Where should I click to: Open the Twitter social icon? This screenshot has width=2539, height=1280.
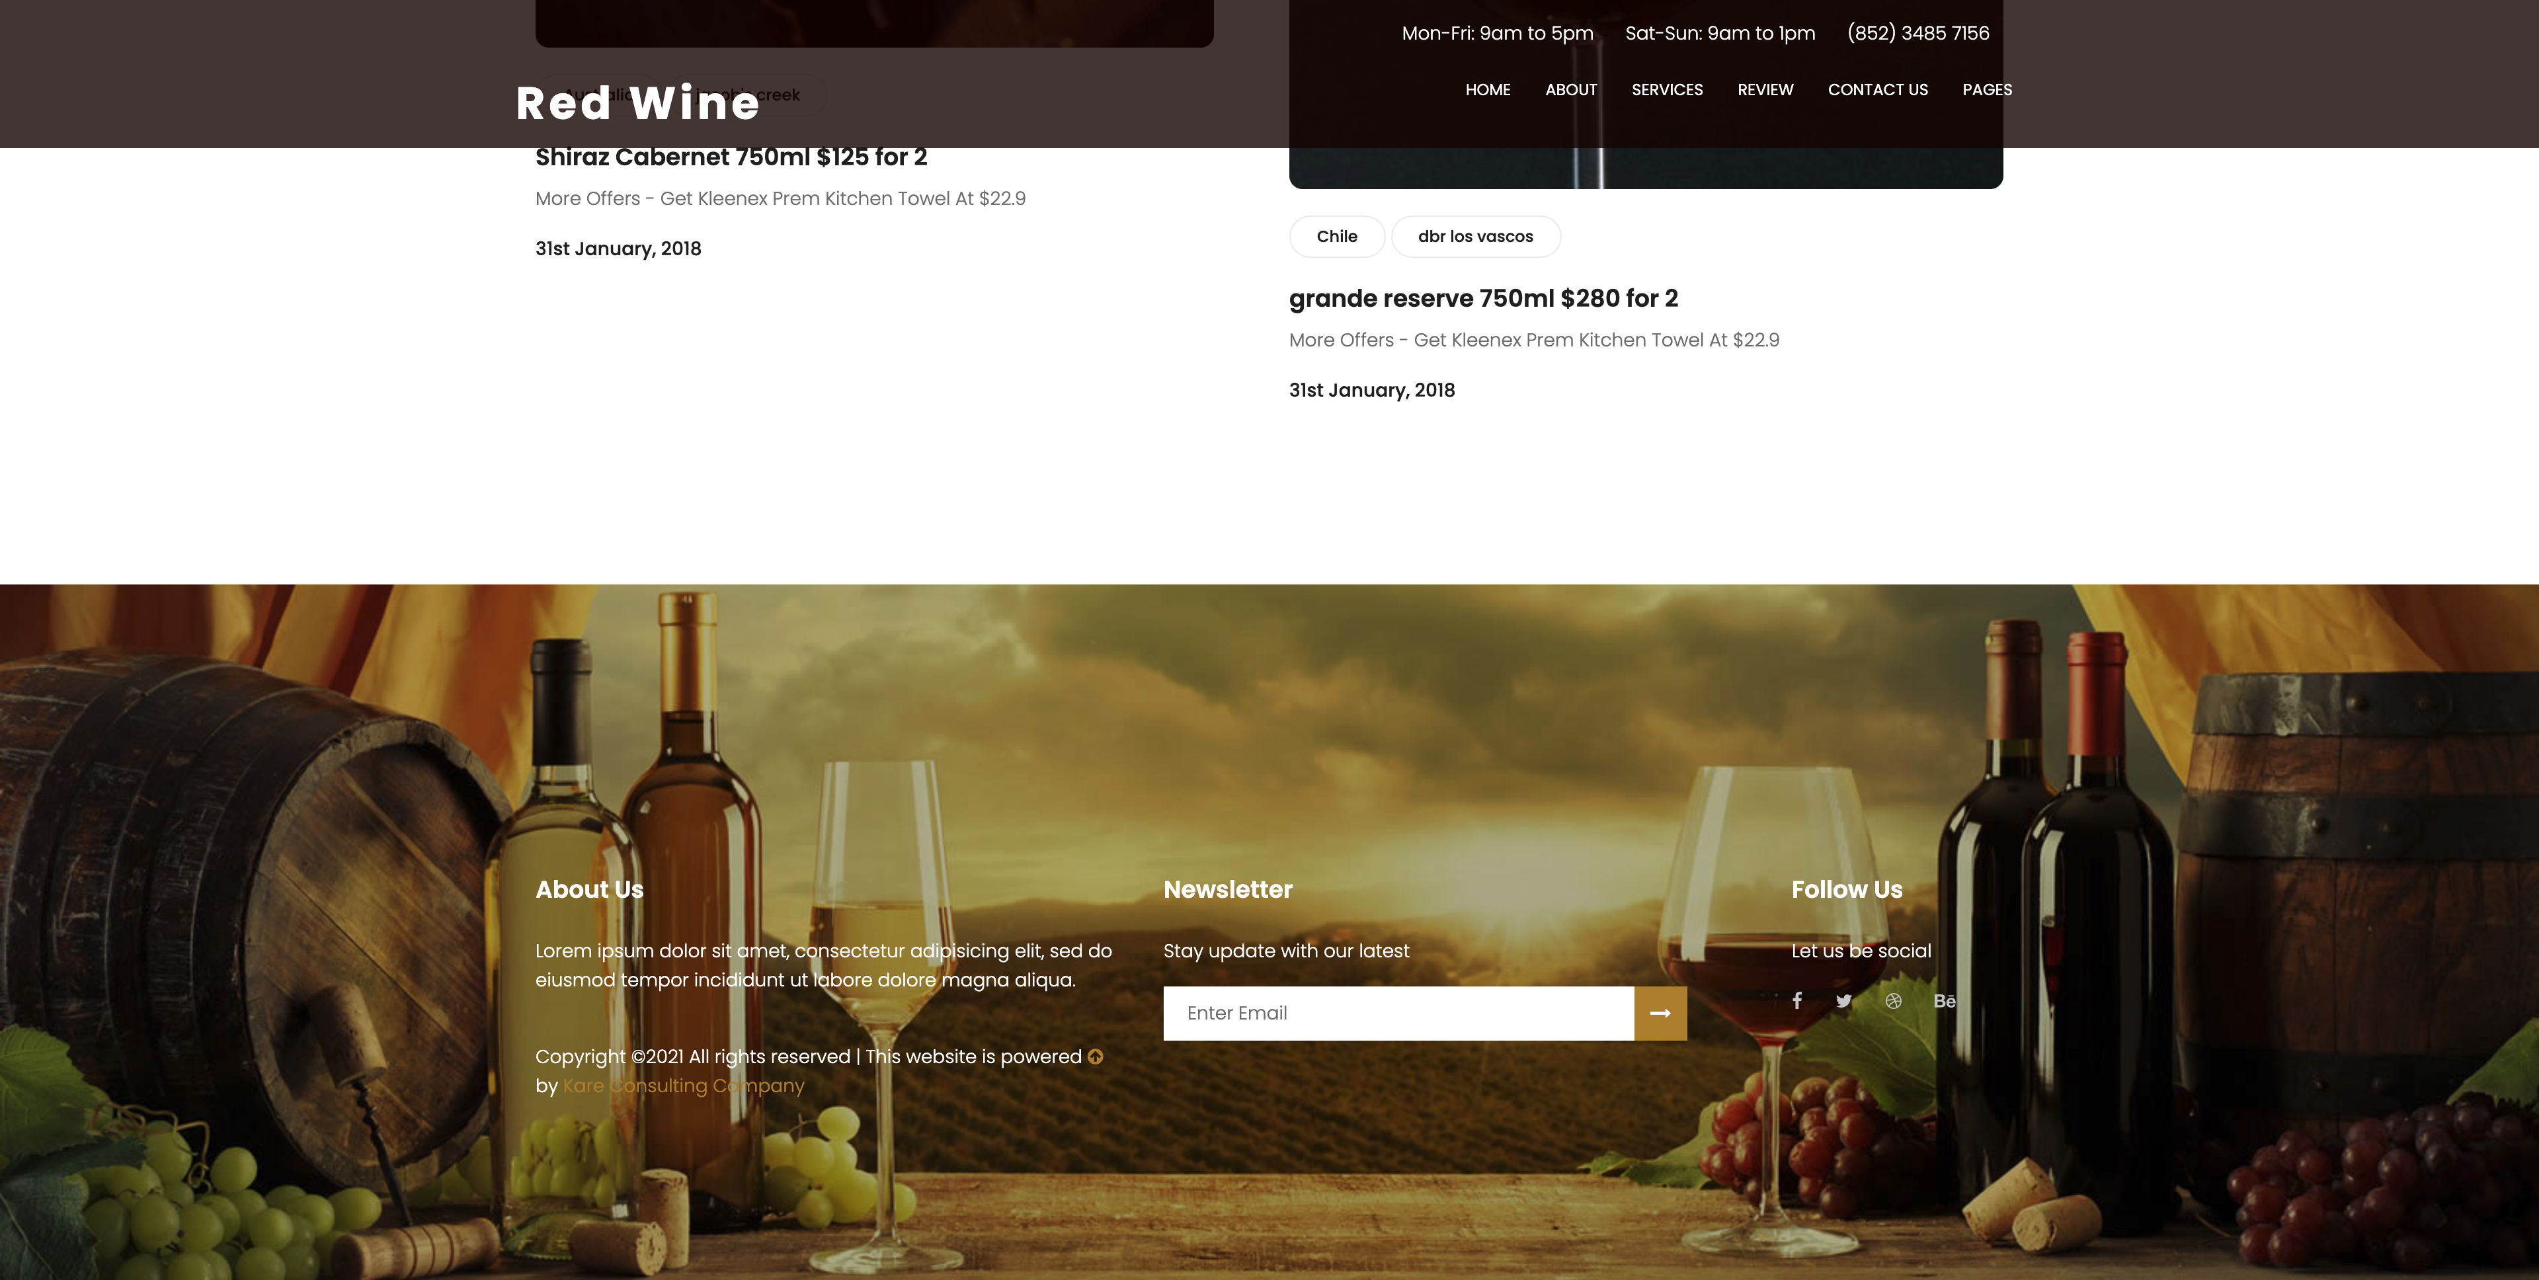point(1844,1001)
